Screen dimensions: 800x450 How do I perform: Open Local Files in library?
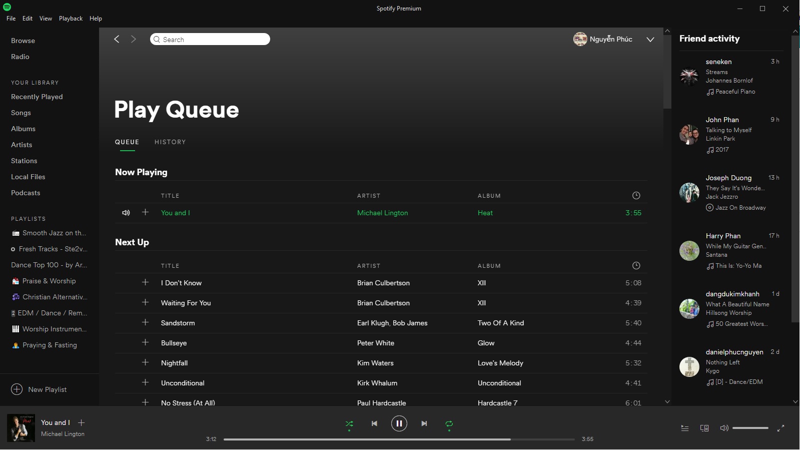click(x=28, y=177)
